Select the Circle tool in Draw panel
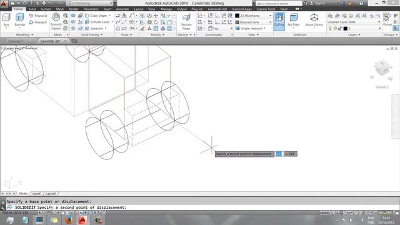Image resolution: width=400 pixels, height=225 pixels. coord(131,22)
